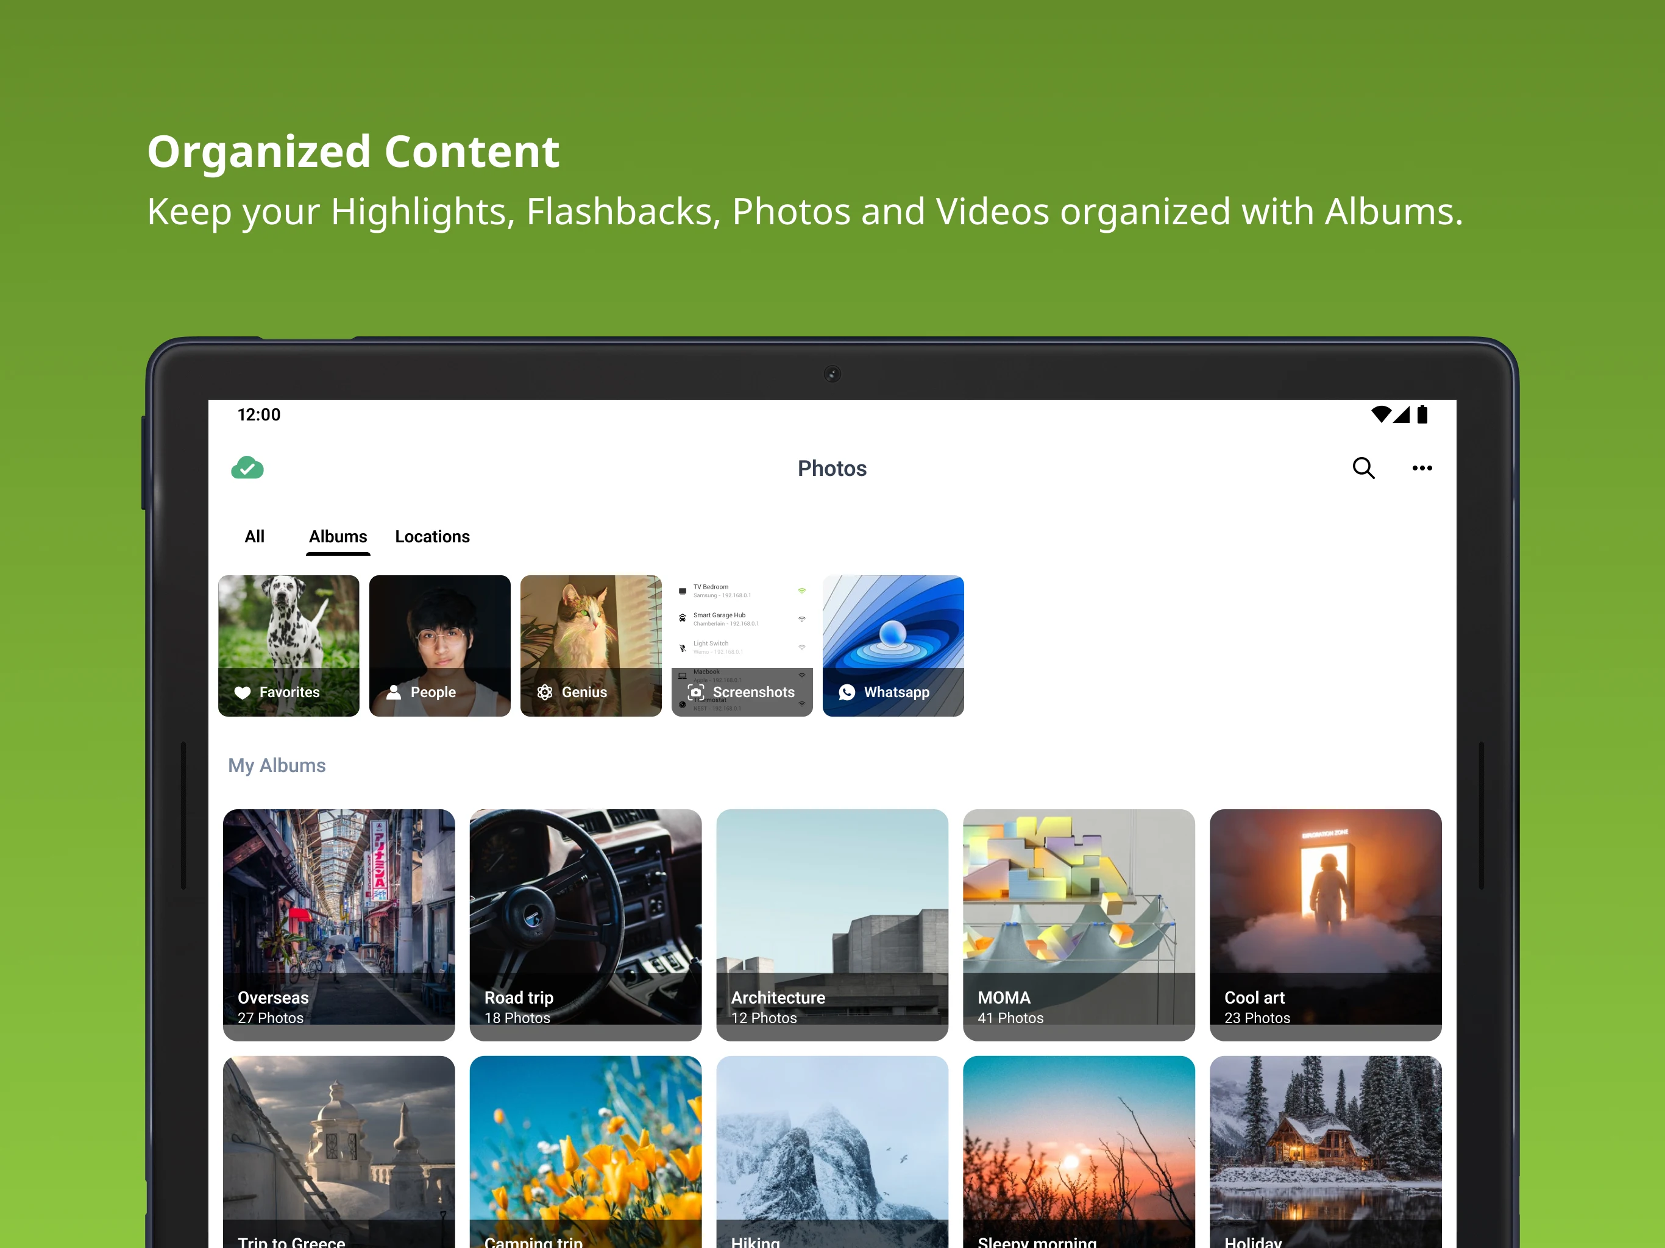Open the Camping trip album
The height and width of the screenshot is (1248, 1665).
click(586, 1152)
